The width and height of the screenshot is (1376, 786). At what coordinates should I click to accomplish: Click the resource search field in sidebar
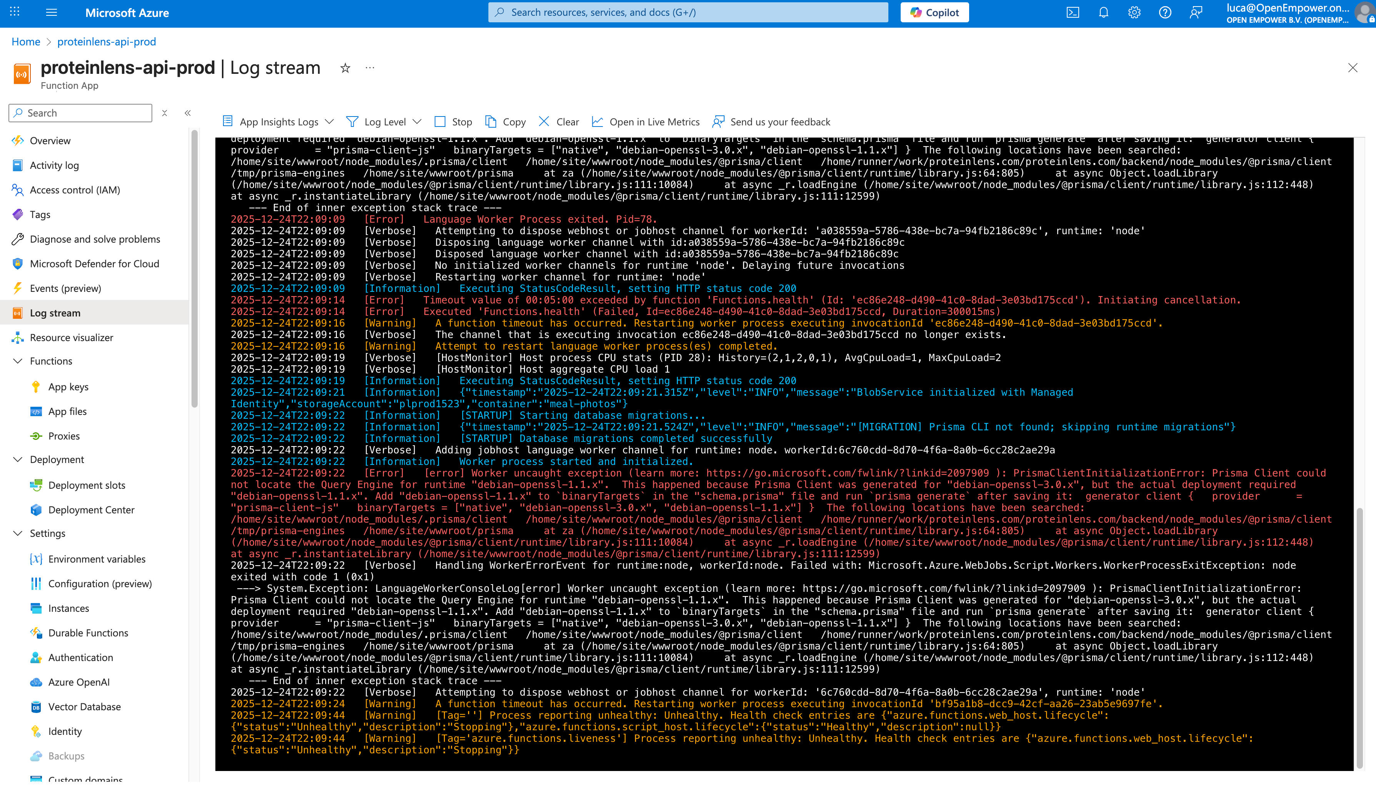coord(80,113)
